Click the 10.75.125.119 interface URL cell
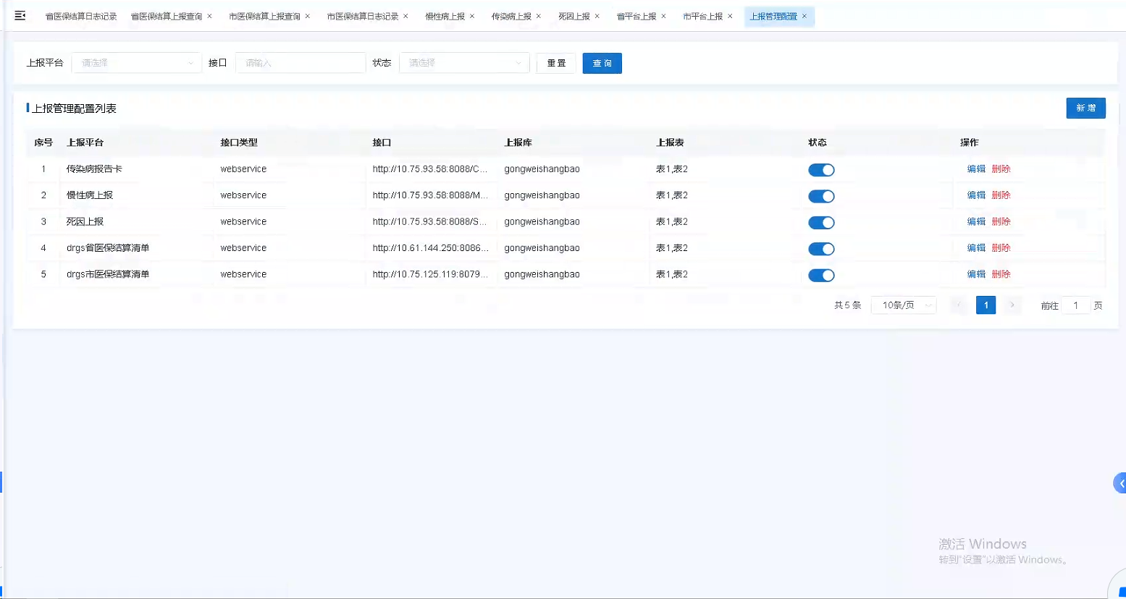Screen dimensions: 1126x599 [431, 274]
